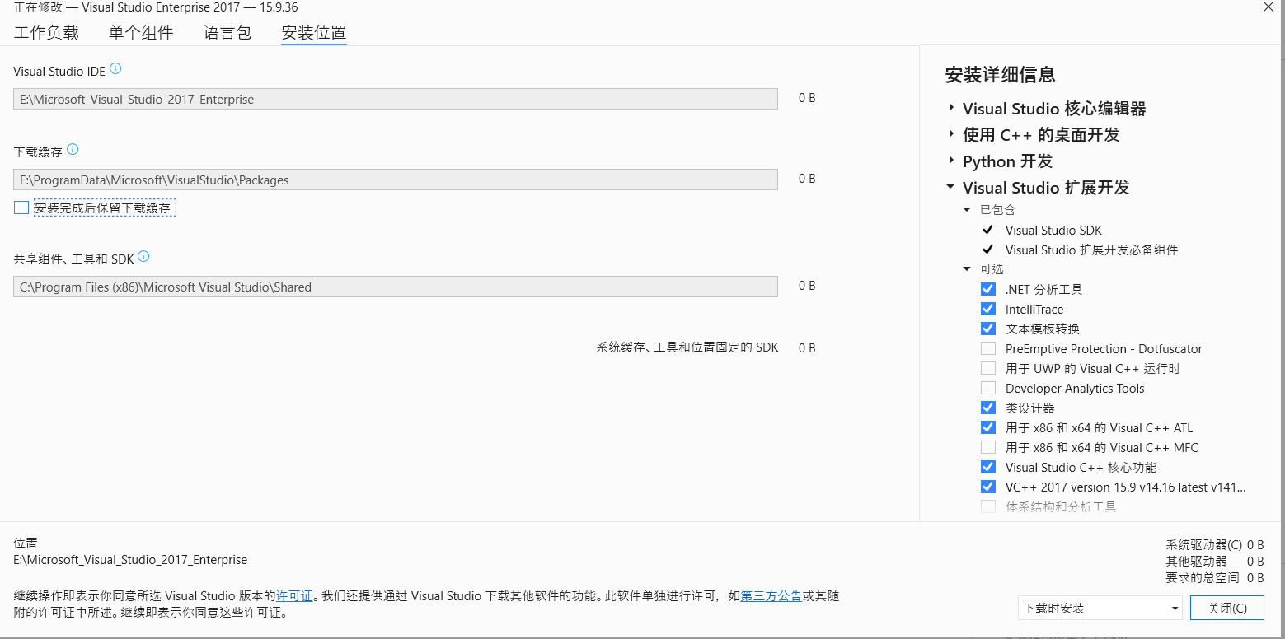
Task: Click the 下载缓存 Packages path field
Action: tap(396, 180)
